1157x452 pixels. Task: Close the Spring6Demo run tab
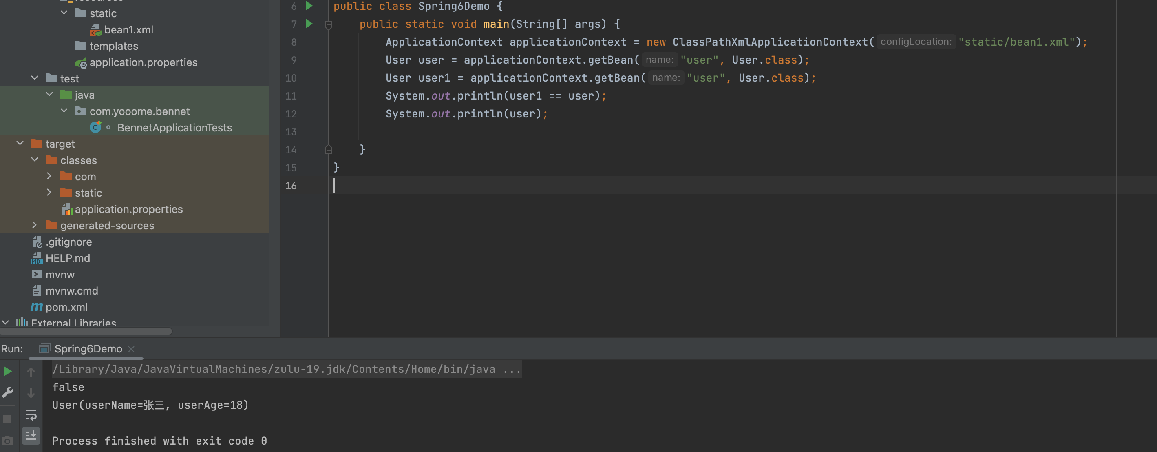131,349
